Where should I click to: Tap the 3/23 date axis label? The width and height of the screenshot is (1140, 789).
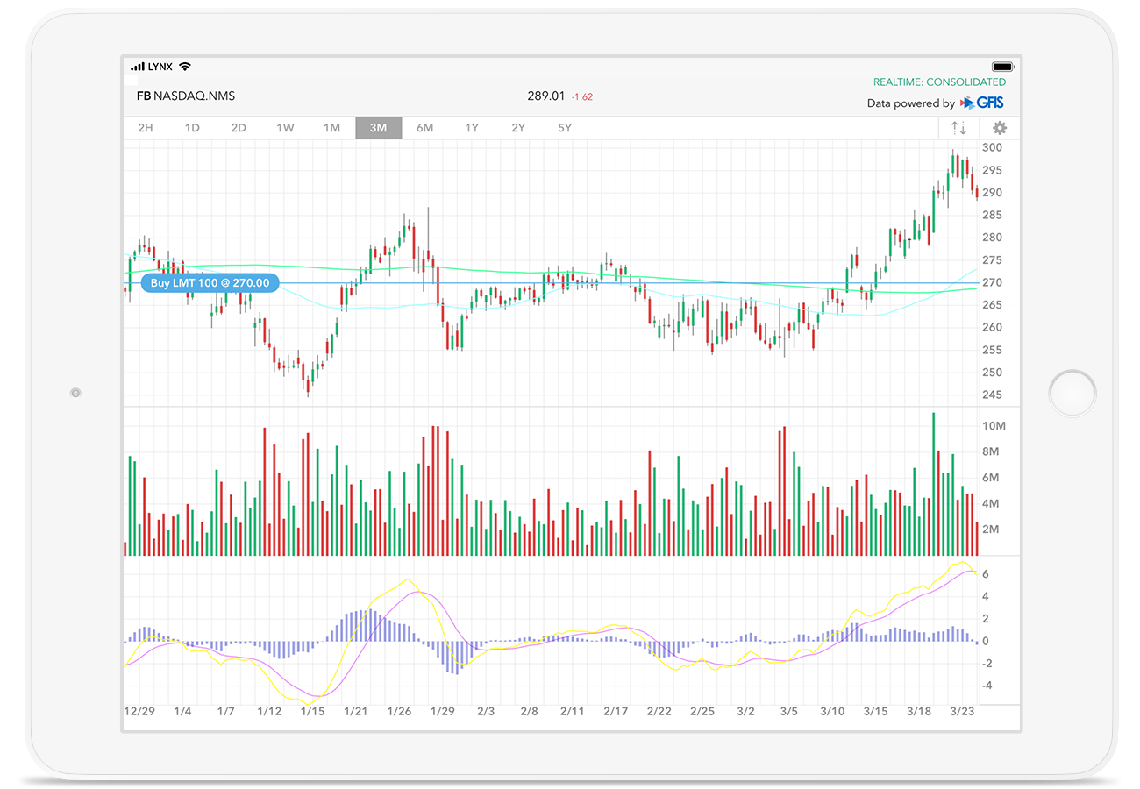point(963,712)
